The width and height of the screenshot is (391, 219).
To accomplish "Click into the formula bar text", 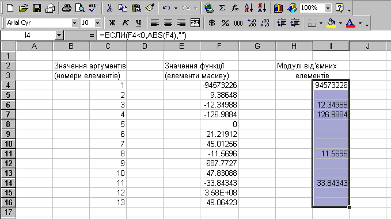I will point(143,36).
